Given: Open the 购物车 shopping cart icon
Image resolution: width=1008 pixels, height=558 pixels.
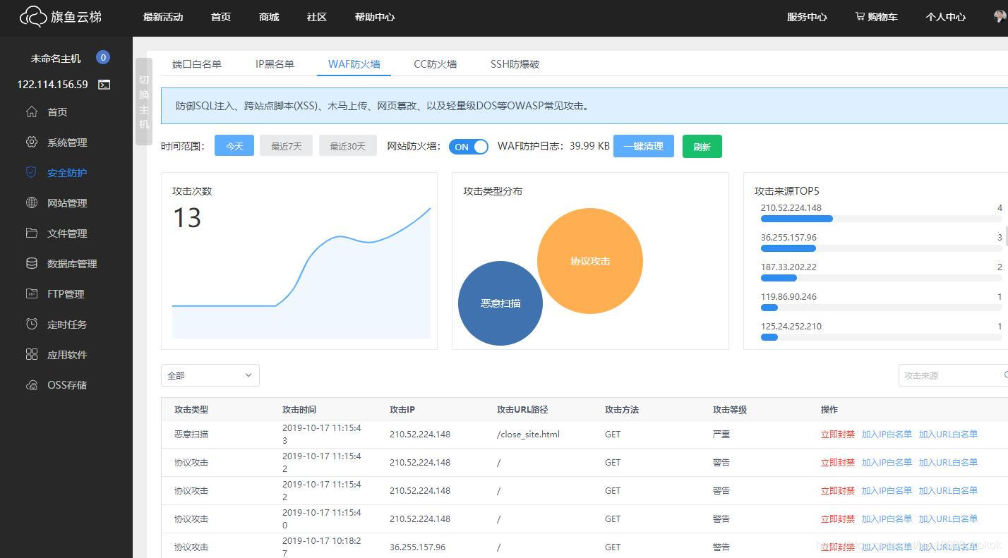Looking at the screenshot, I should click(x=860, y=17).
